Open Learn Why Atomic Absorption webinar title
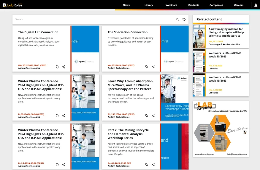 pyautogui.click(x=131, y=85)
